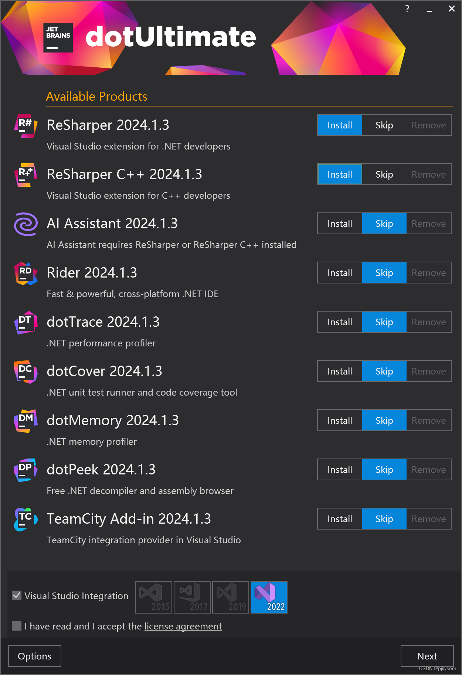
Task: Accept the license agreement checkbox
Action: pyautogui.click(x=17, y=626)
